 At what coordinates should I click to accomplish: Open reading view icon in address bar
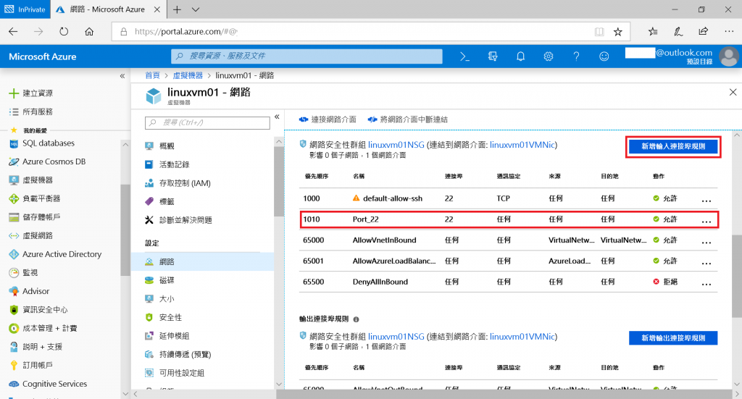599,32
